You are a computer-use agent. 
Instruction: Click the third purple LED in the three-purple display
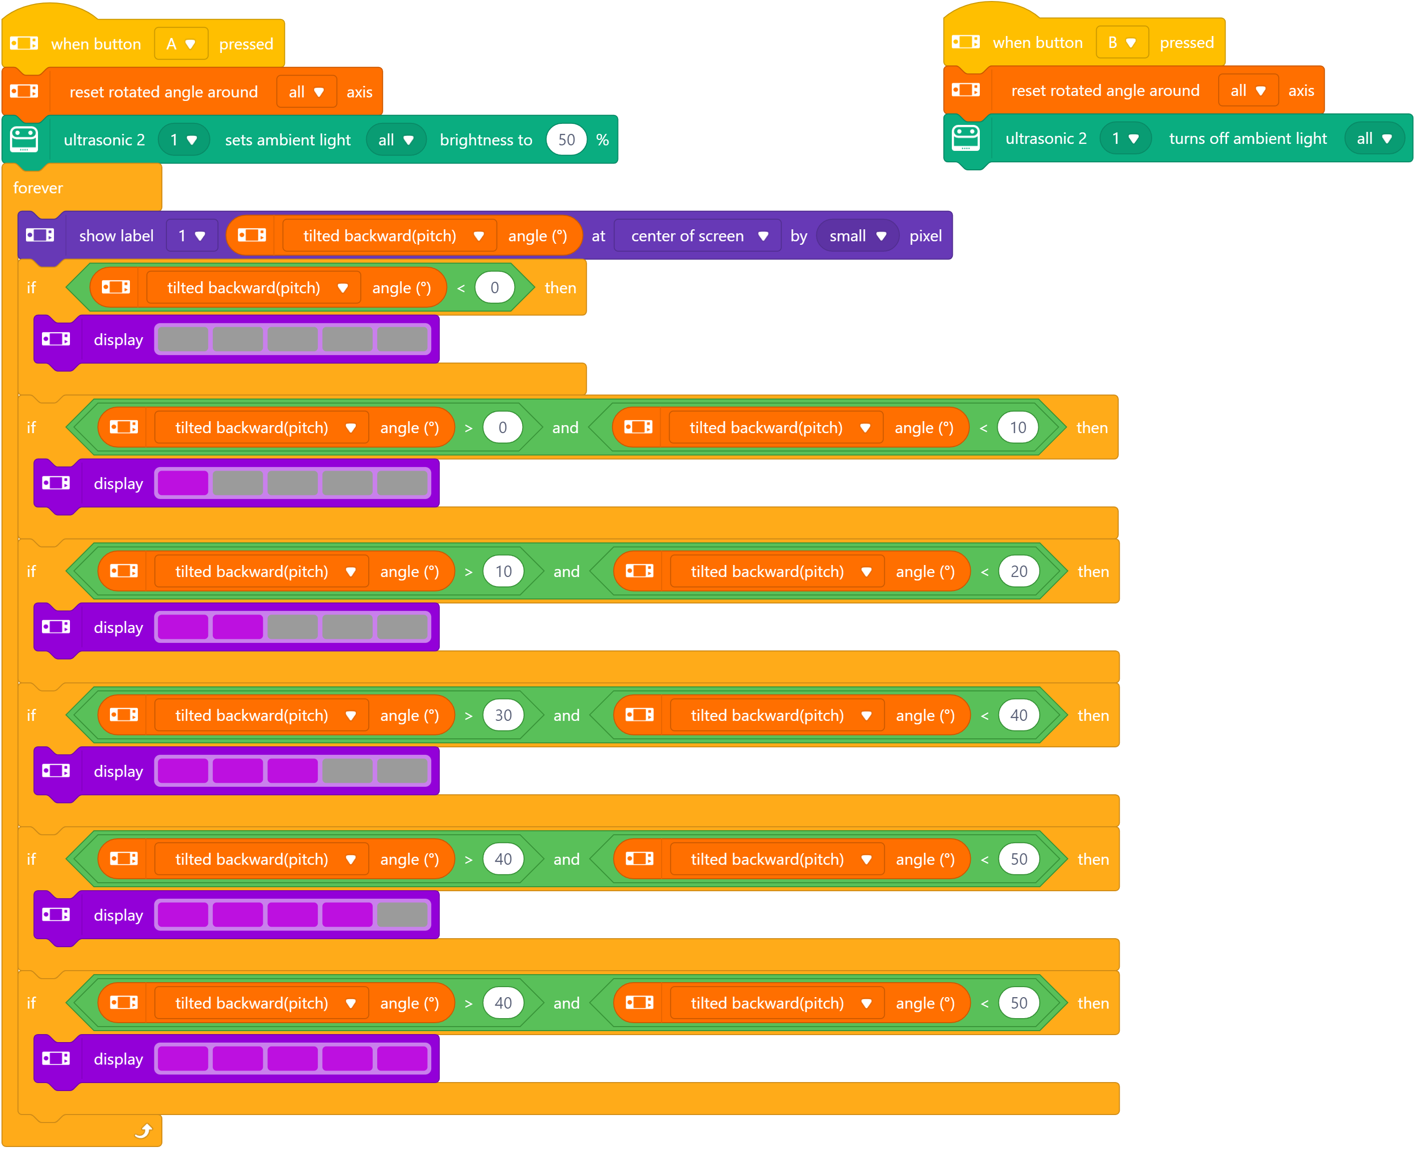click(x=292, y=771)
